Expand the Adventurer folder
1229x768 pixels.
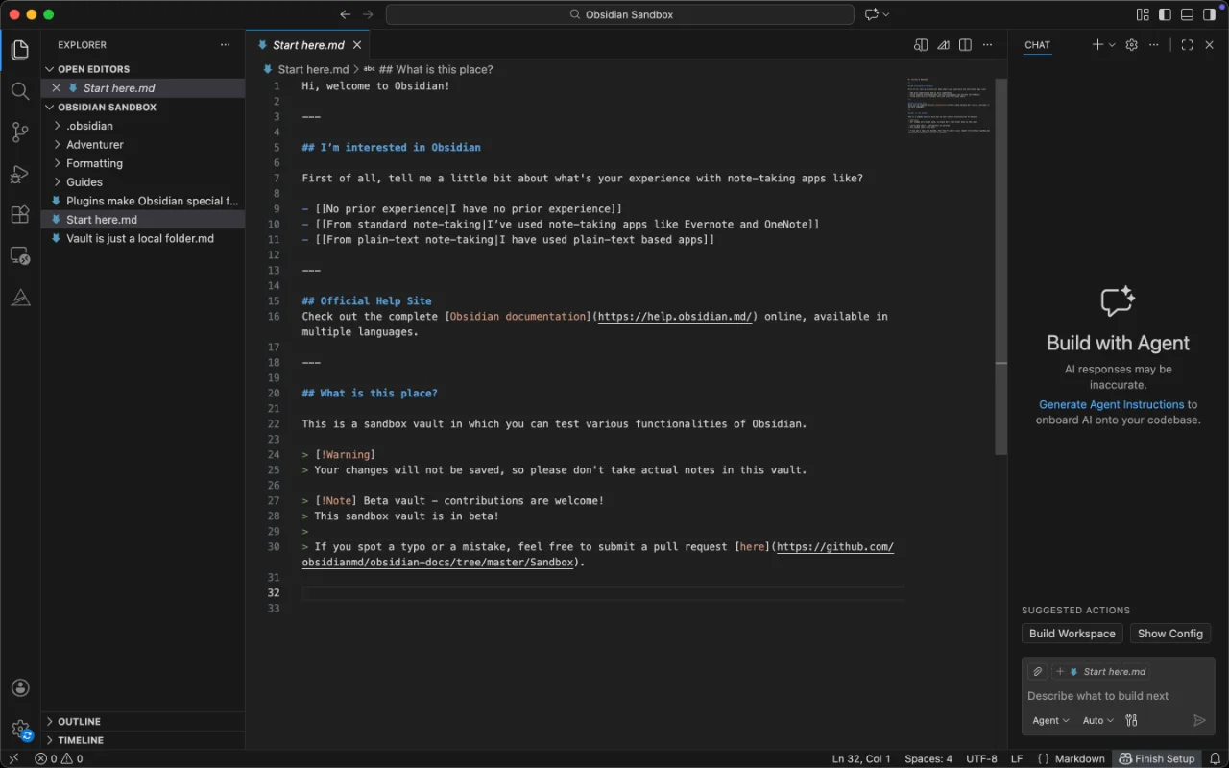95,144
